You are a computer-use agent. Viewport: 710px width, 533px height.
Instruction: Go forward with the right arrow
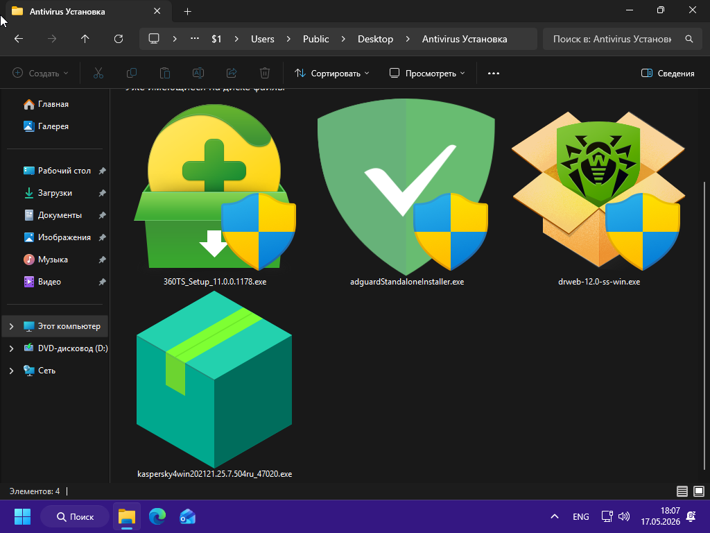(x=52, y=39)
